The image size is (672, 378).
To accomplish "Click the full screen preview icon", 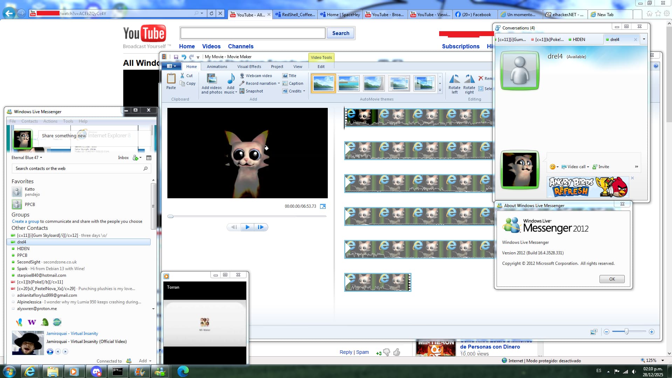I will click(323, 206).
